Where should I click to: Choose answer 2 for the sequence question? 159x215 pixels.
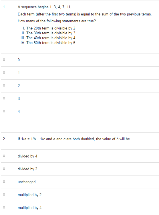click(x=4, y=85)
